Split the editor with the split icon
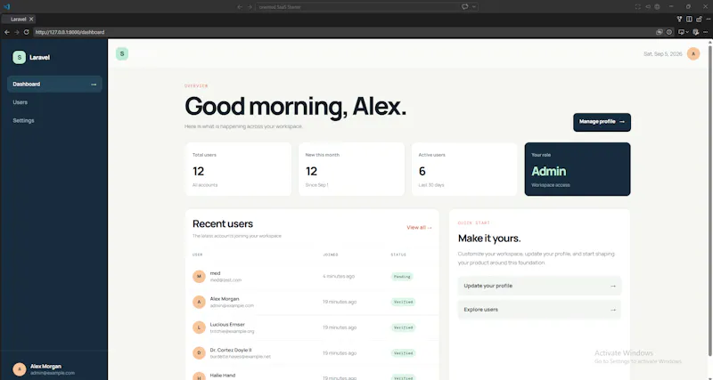Image resolution: width=713 pixels, height=380 pixels. click(689, 19)
